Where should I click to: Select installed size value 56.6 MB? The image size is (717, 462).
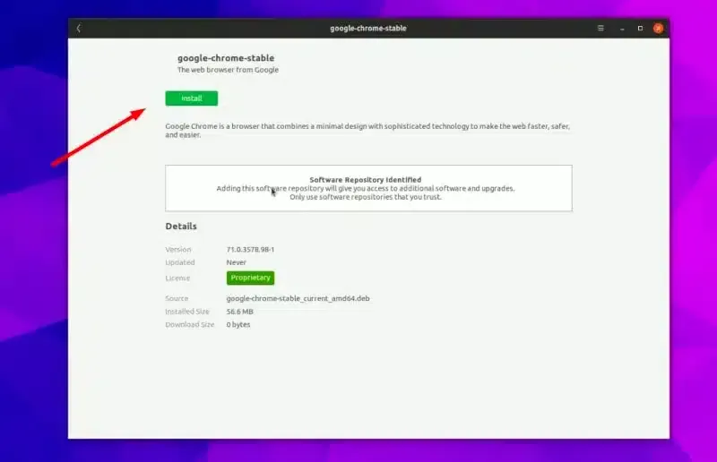pyautogui.click(x=239, y=312)
